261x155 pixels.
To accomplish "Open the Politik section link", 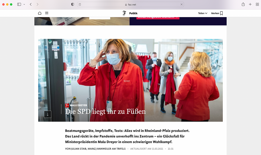I will click(x=133, y=13).
